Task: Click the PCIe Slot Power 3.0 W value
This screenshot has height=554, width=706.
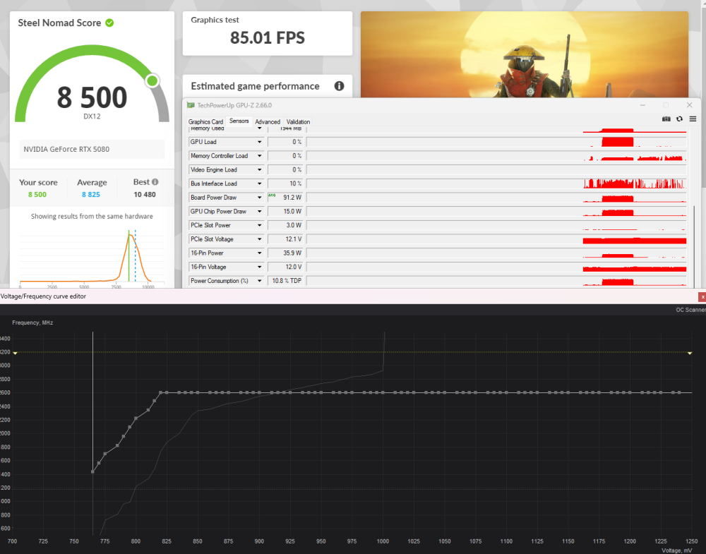Action: (x=285, y=225)
